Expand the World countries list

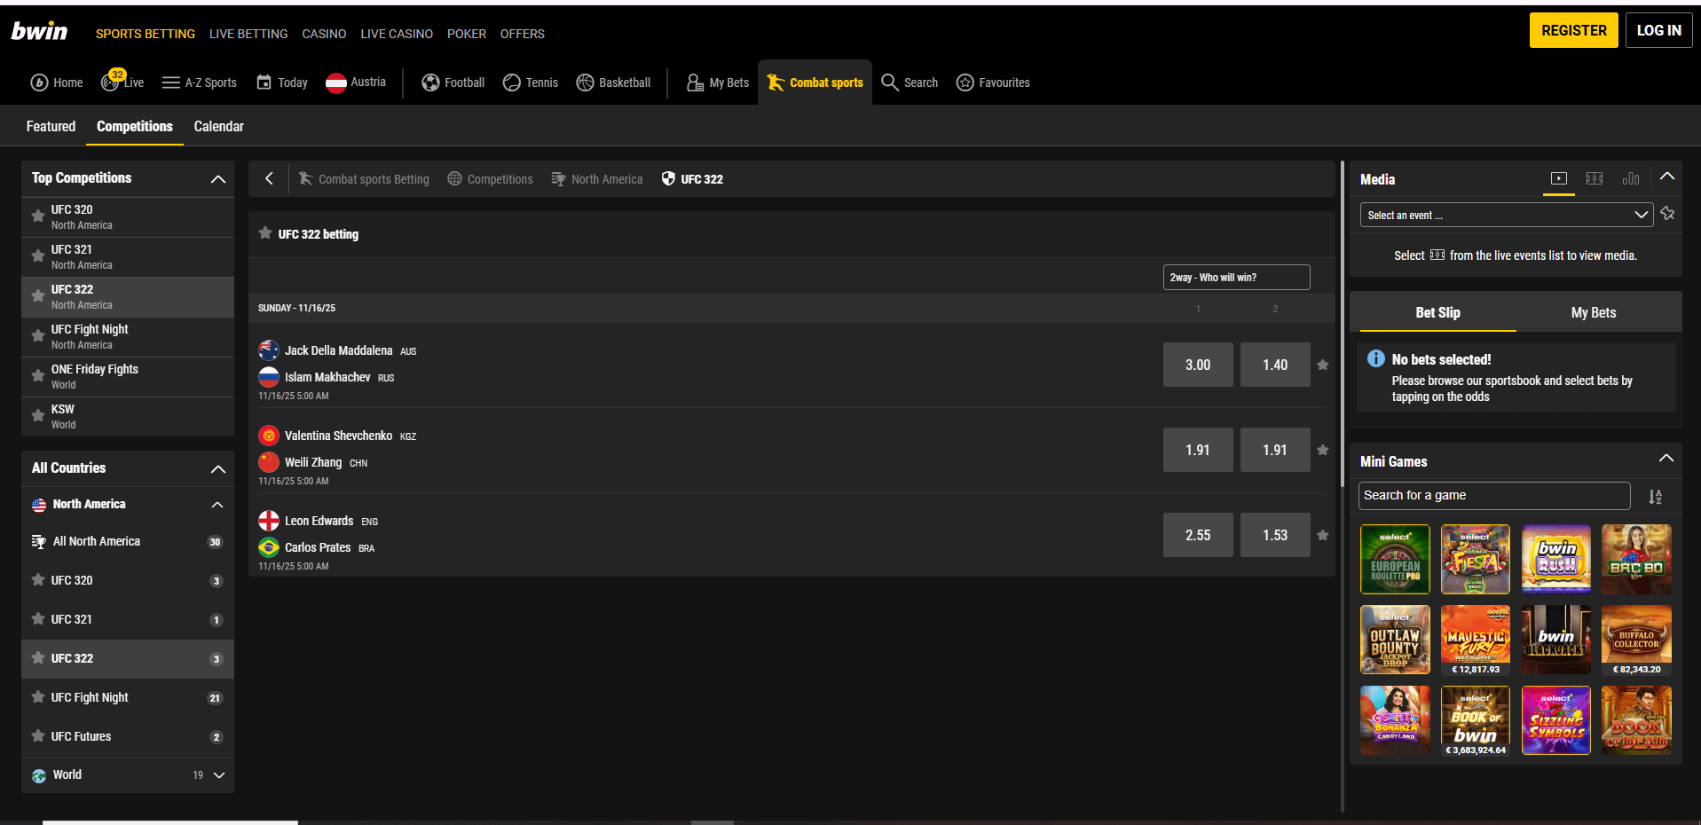[x=218, y=775]
